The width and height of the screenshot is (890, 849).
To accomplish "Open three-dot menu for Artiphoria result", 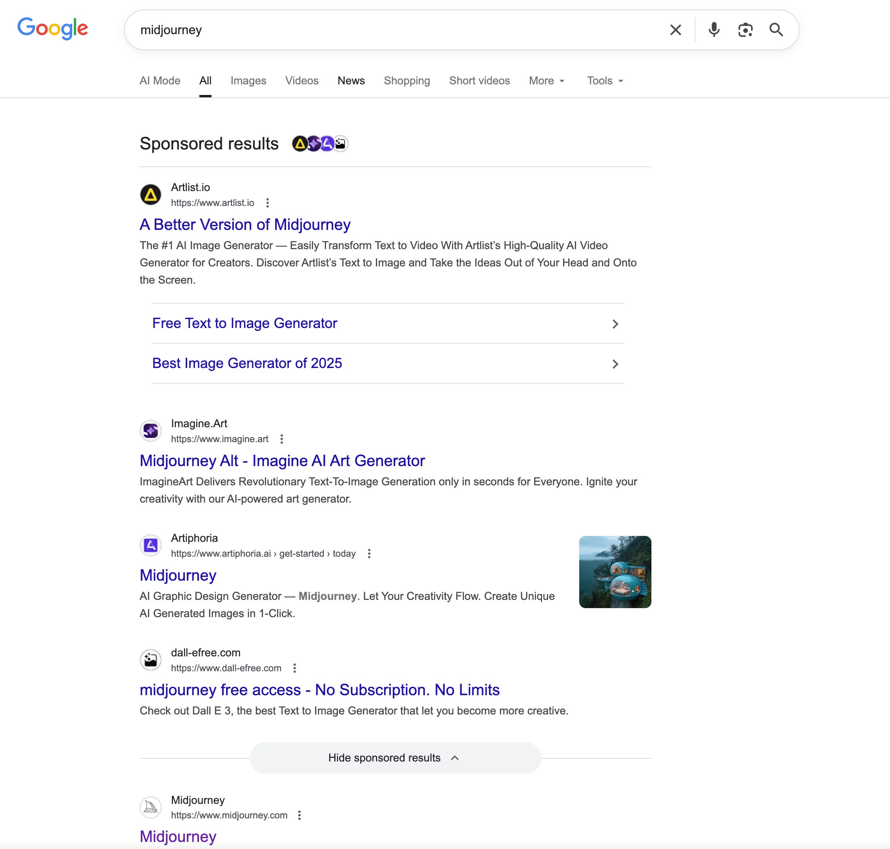I will [x=369, y=554].
